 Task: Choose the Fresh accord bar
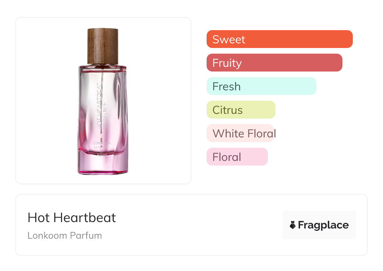point(261,86)
